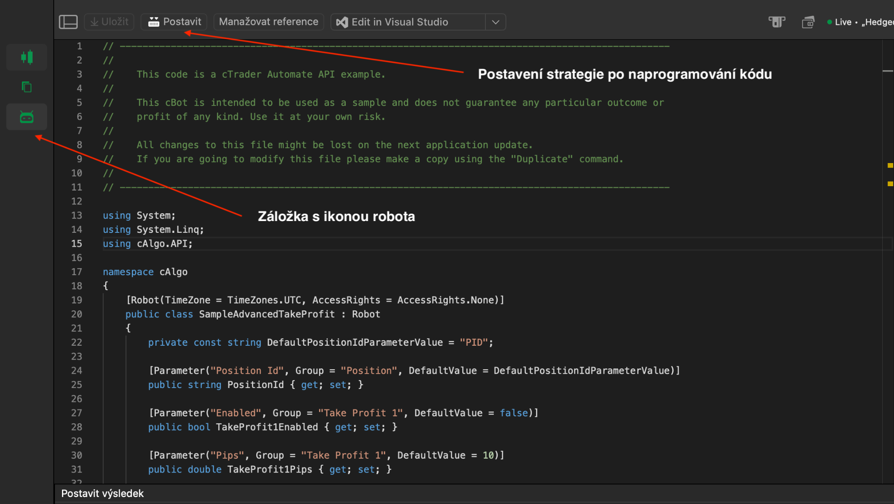Click 'TimeZones.UTC' in Robot attribute
Viewport: 894px width, 504px height.
pyautogui.click(x=264, y=300)
